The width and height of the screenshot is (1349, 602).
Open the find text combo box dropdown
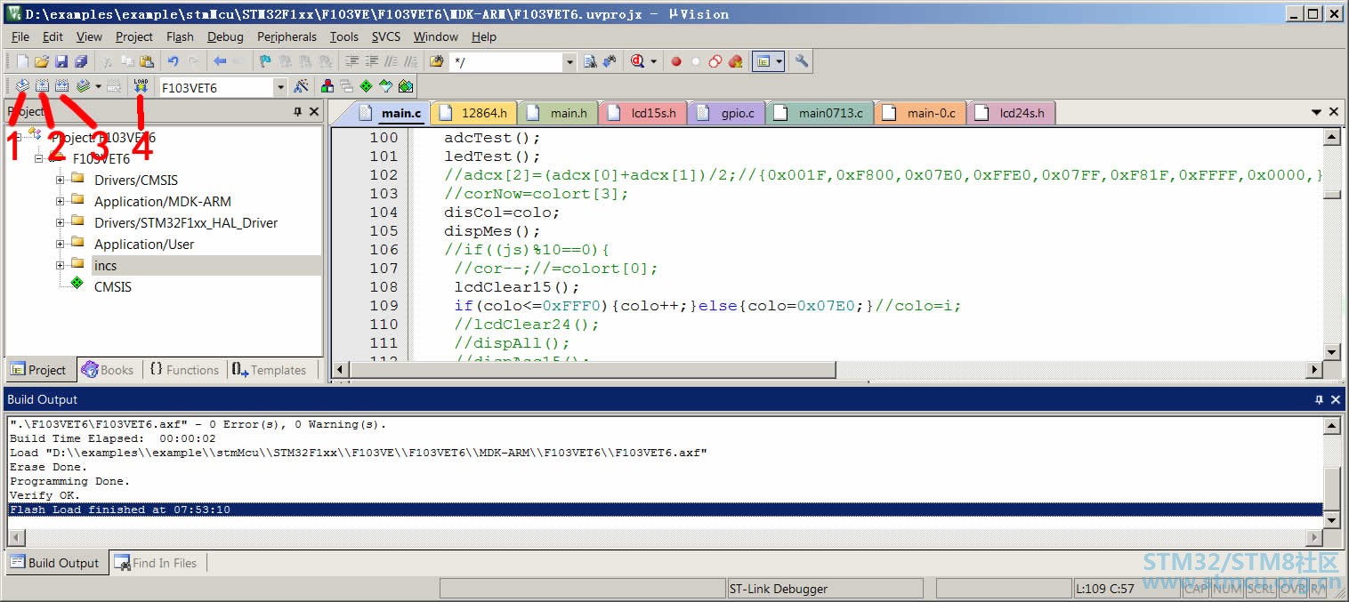569,62
